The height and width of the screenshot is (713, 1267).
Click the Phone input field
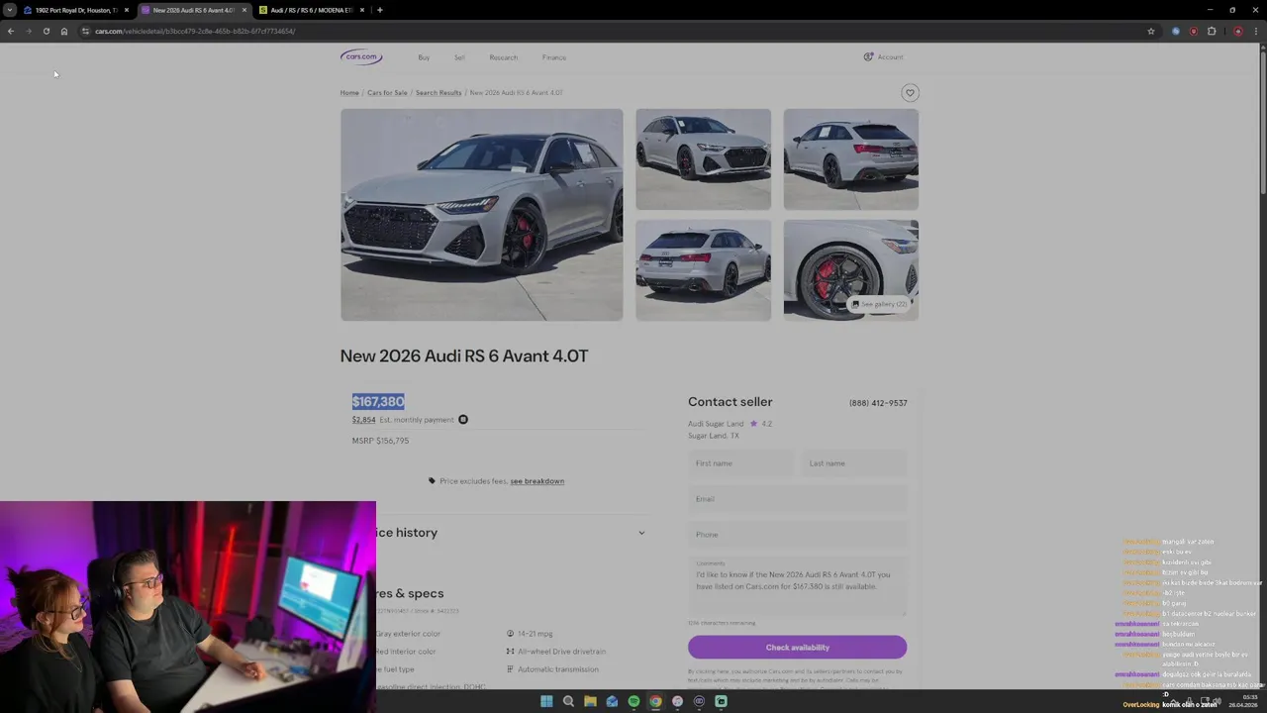point(797,535)
